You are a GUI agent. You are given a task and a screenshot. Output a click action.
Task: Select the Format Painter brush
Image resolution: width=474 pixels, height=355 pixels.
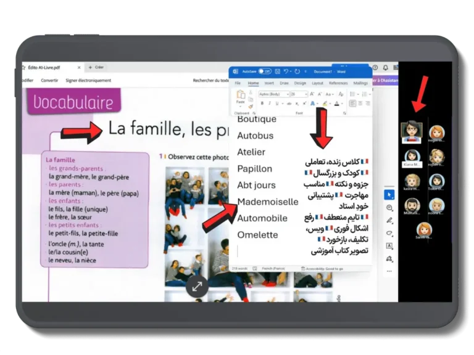coord(251,106)
